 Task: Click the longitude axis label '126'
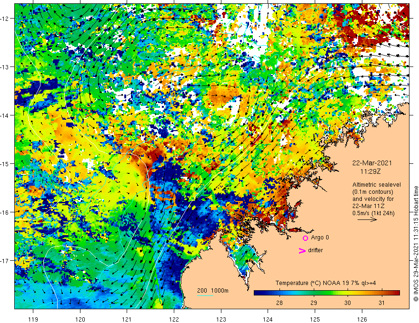coord(362,319)
